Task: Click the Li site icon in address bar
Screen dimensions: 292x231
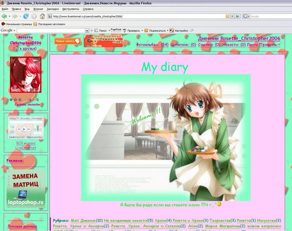Action: pyautogui.click(x=50, y=16)
